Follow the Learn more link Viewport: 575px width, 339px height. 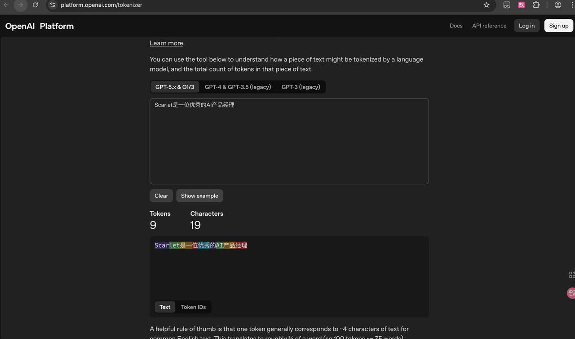pyautogui.click(x=167, y=43)
